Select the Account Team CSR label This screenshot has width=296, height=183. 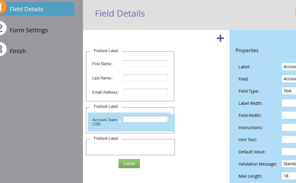coord(105,122)
